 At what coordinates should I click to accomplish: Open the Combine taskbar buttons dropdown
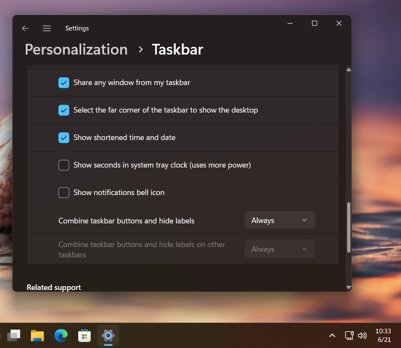click(280, 220)
